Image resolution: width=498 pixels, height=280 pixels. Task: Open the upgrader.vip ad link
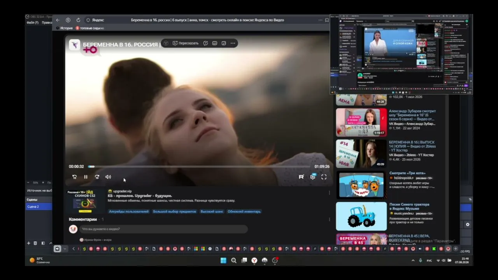point(122,191)
